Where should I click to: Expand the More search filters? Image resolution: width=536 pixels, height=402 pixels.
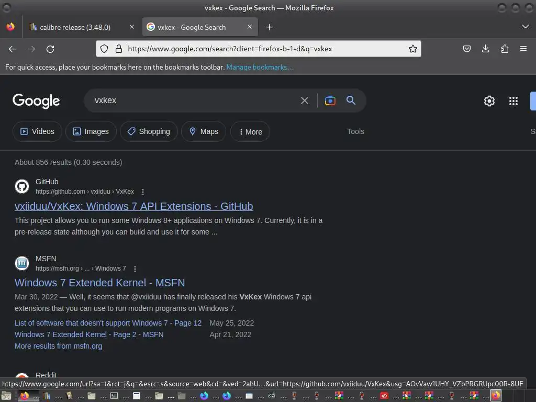(250, 131)
